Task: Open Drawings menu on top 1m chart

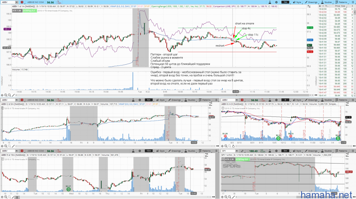Action: click(311, 2)
